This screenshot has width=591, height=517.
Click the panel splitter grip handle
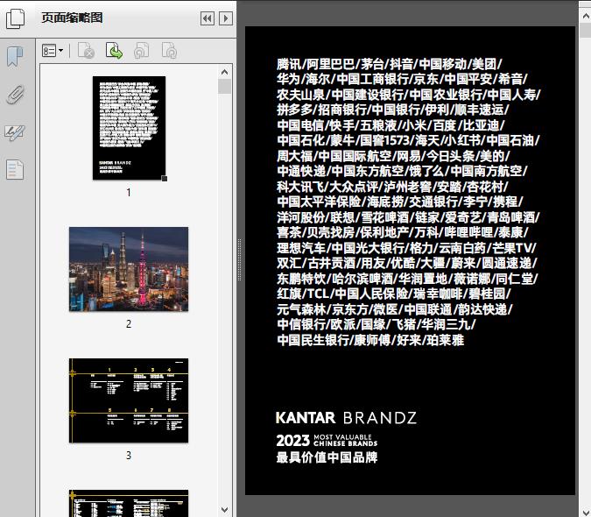coord(239,260)
